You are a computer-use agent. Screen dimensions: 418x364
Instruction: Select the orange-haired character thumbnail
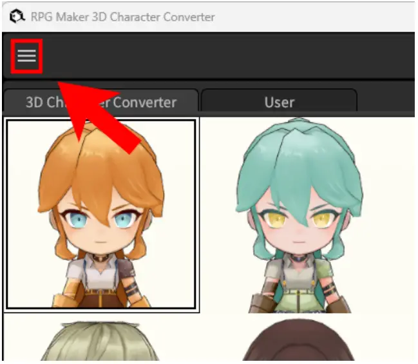100,214
